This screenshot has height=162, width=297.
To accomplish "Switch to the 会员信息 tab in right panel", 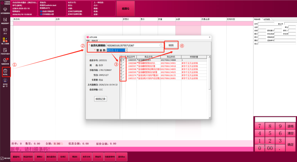I will (x=266, y=19).
